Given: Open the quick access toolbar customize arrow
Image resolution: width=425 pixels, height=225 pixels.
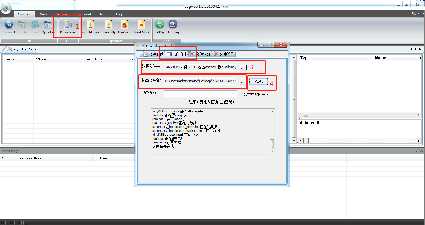Looking at the screenshot, I should pos(16,6).
